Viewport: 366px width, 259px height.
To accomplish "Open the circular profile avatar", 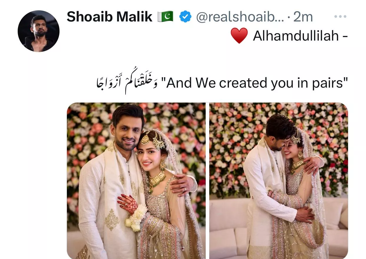I will (x=39, y=31).
